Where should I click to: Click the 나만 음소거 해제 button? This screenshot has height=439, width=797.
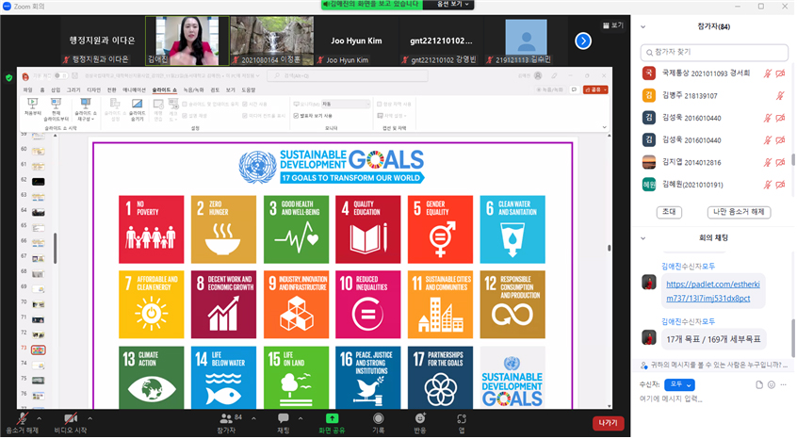pyautogui.click(x=739, y=212)
